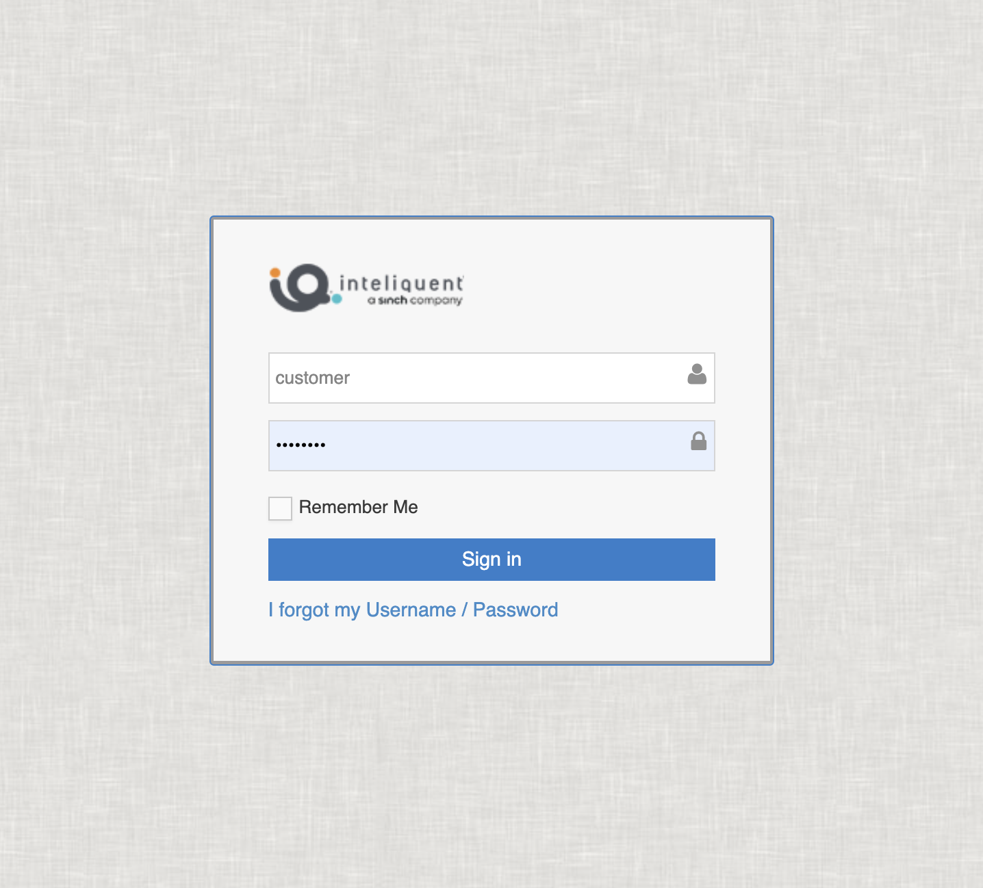
Task: Click the Remember Me label text
Action: [358, 507]
